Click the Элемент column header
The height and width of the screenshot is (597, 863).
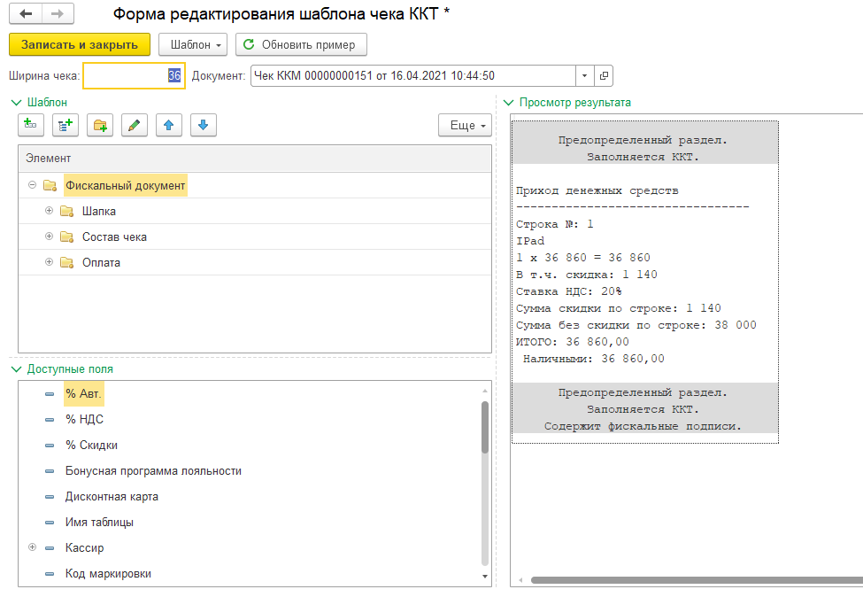pos(255,159)
